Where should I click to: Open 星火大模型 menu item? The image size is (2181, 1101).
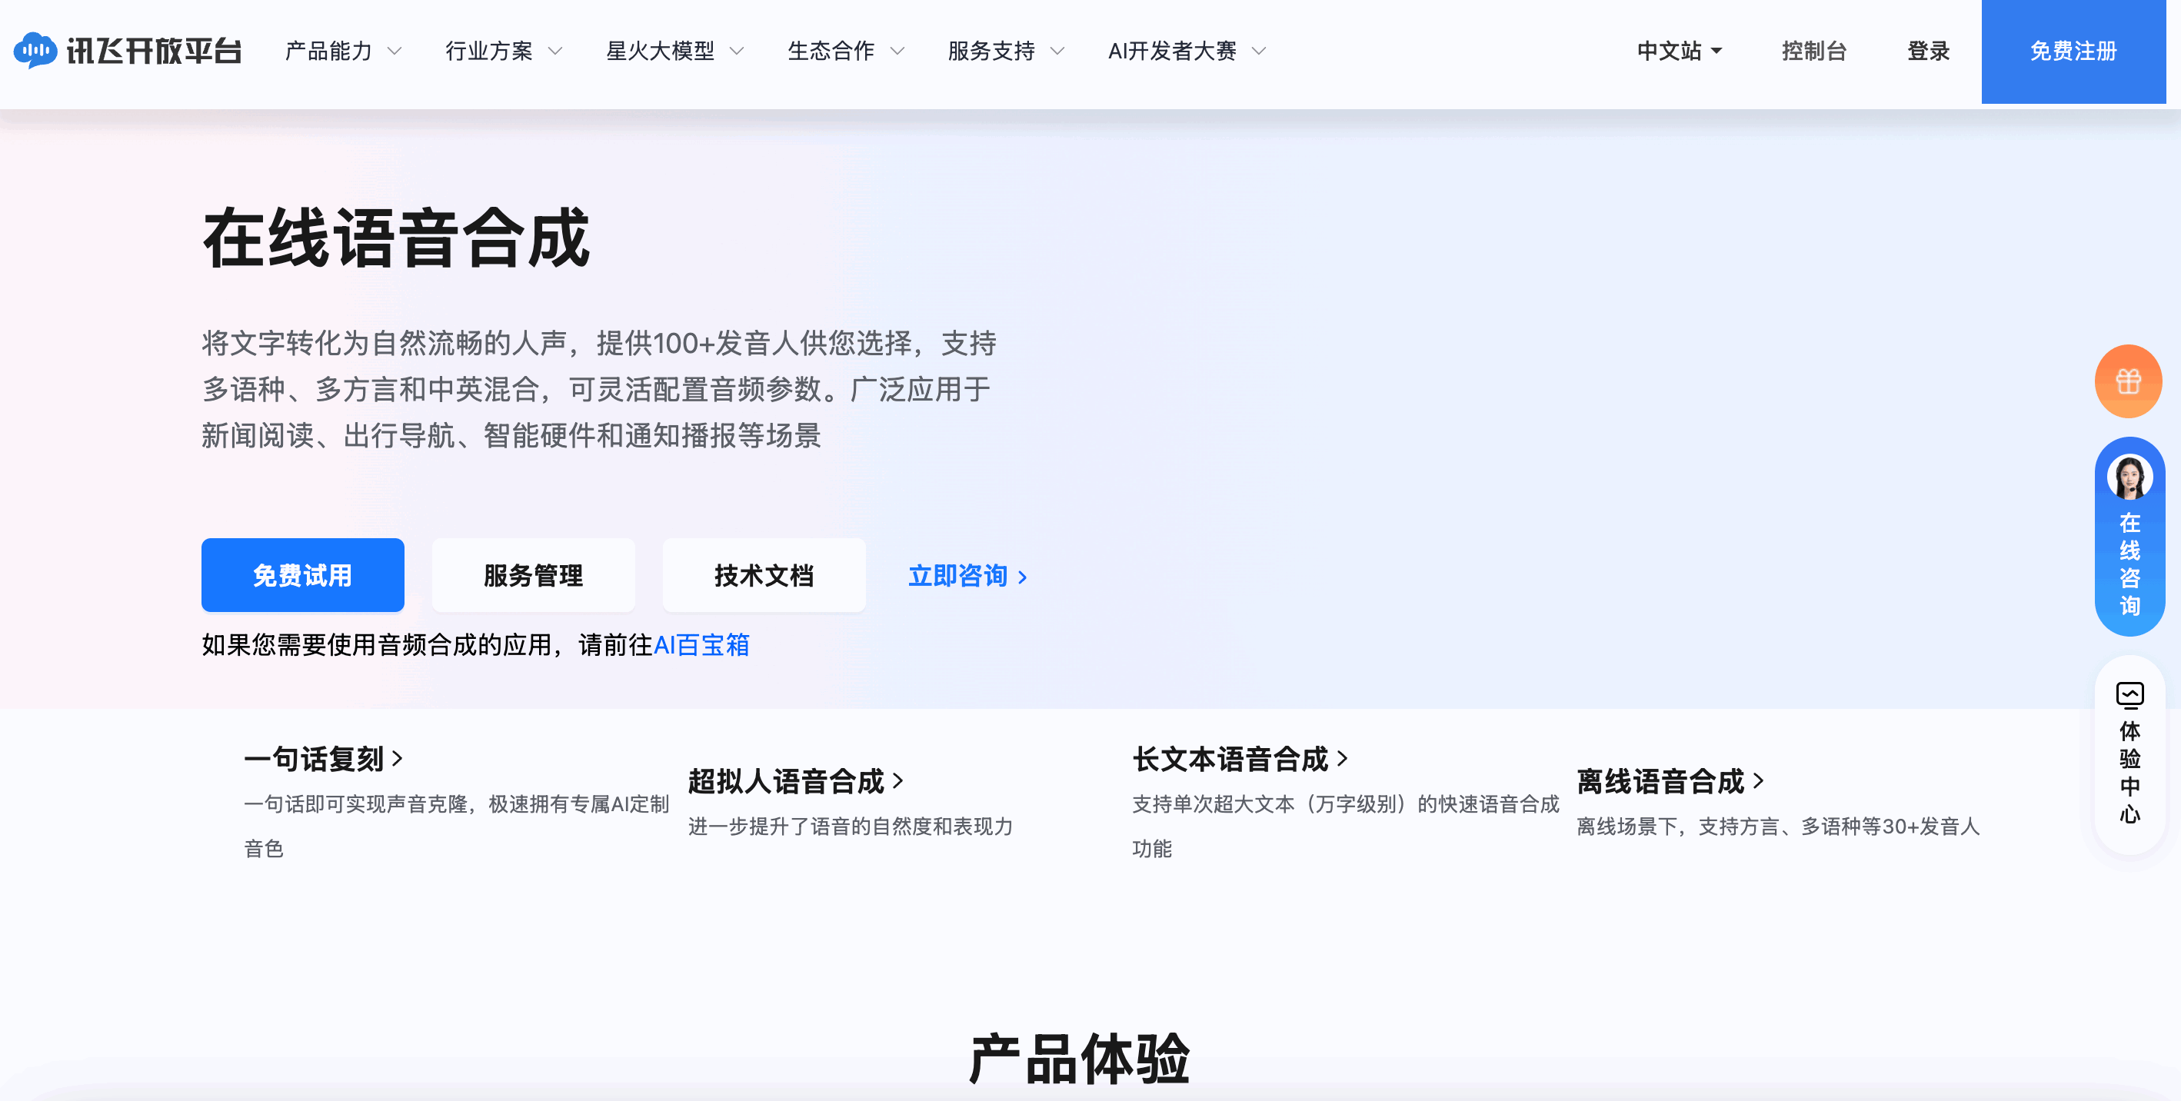click(x=661, y=51)
